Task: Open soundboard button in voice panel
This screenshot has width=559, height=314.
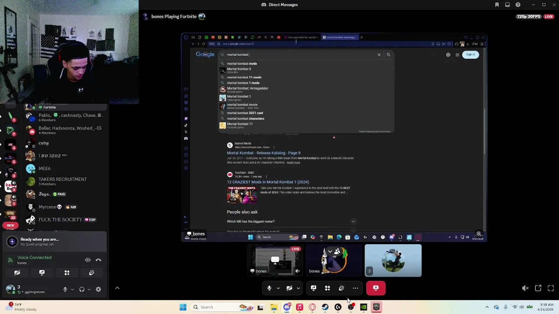Action: (x=92, y=273)
